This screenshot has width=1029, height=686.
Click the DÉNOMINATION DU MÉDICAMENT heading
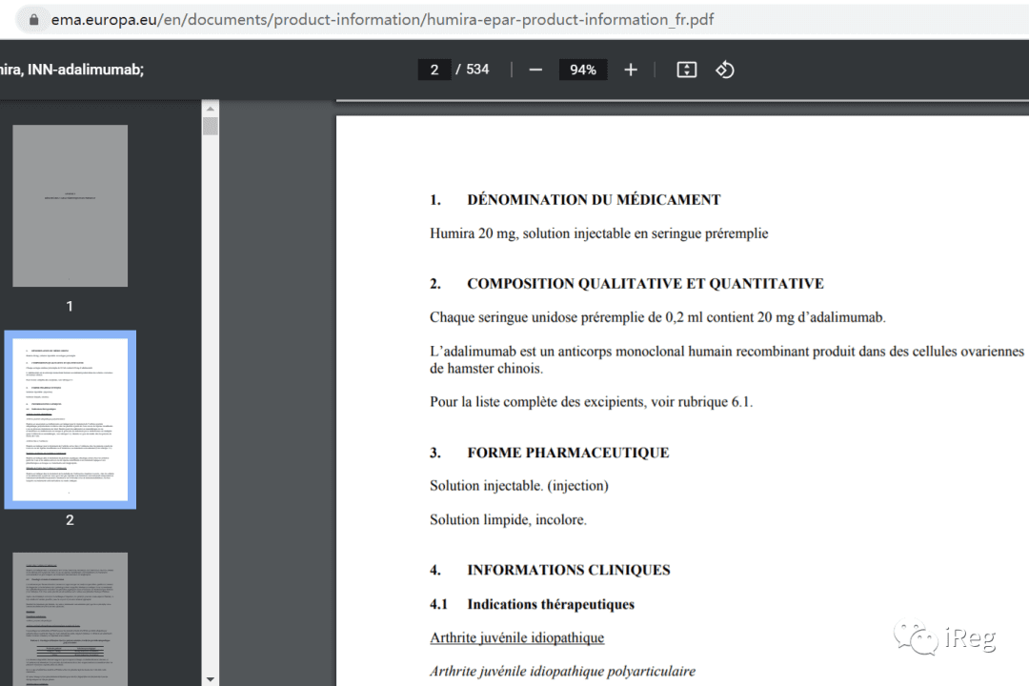tap(594, 199)
